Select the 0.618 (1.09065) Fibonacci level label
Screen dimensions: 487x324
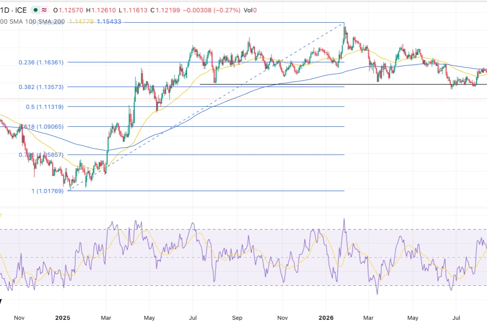41,127
